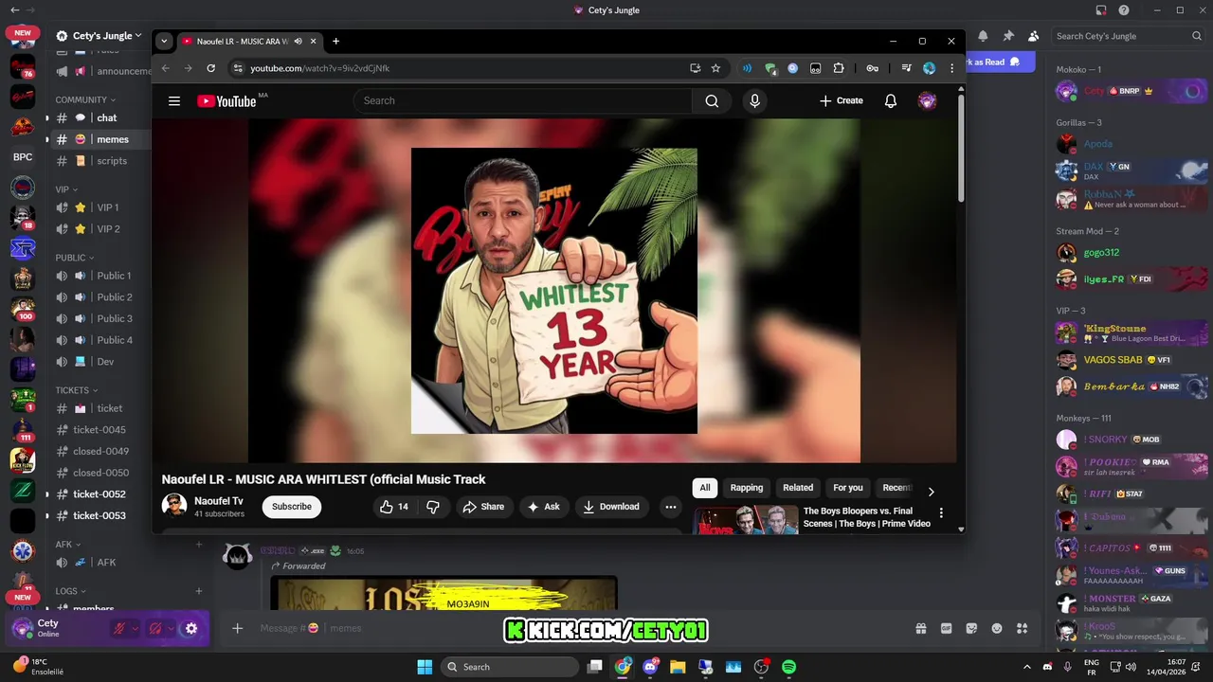Mute the tab audio speaker icon
Viewport: 1213px width, 682px height.
299,42
